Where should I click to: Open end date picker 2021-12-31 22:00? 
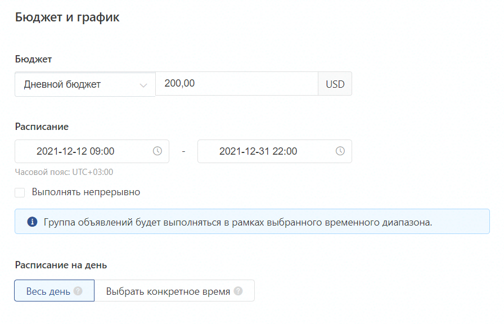pyautogui.click(x=275, y=151)
